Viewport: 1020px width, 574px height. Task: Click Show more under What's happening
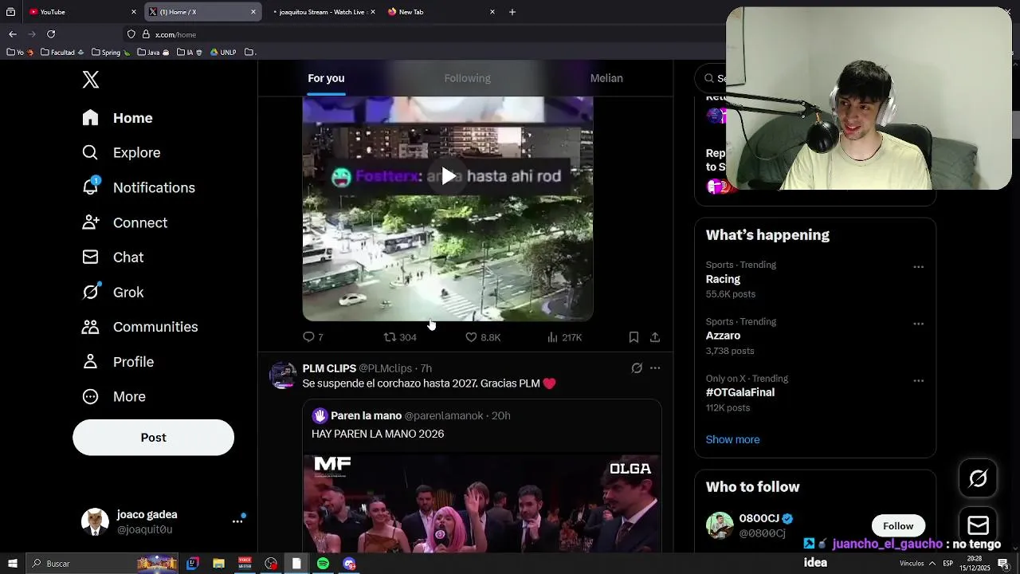coord(732,439)
